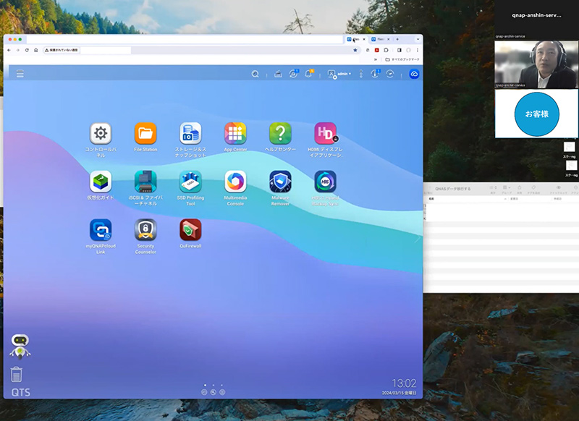Viewport: 579px width, 421px height.
Task: Click the QTS search magnifier icon
Action: click(255, 75)
